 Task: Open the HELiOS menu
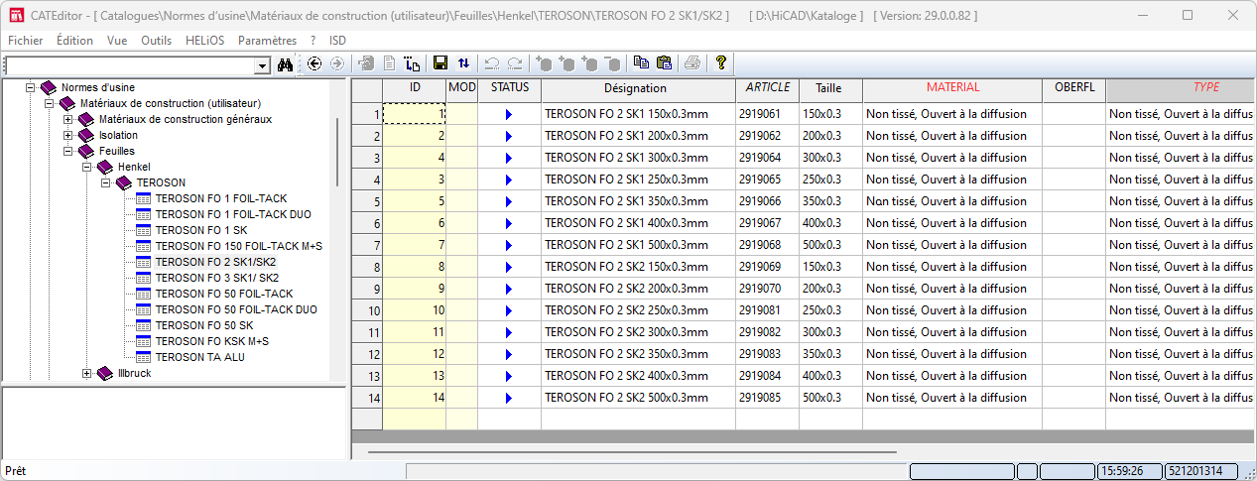pyautogui.click(x=206, y=41)
